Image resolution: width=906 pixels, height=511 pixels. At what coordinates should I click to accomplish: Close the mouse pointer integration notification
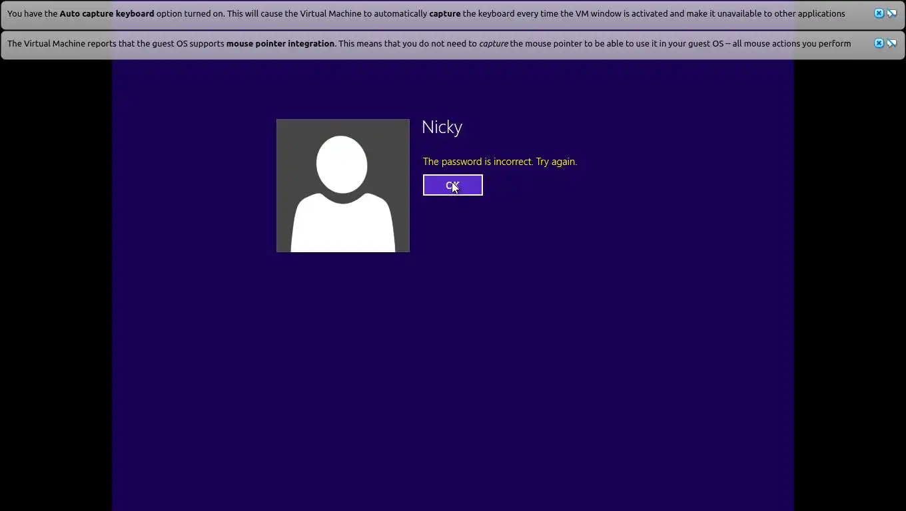pyautogui.click(x=879, y=43)
